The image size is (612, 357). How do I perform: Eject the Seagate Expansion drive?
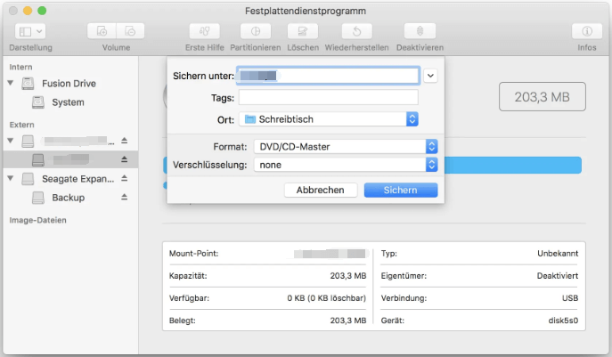(x=124, y=178)
